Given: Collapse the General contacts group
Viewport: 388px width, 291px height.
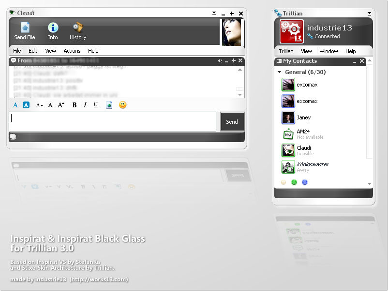Looking at the screenshot, I should [279, 72].
